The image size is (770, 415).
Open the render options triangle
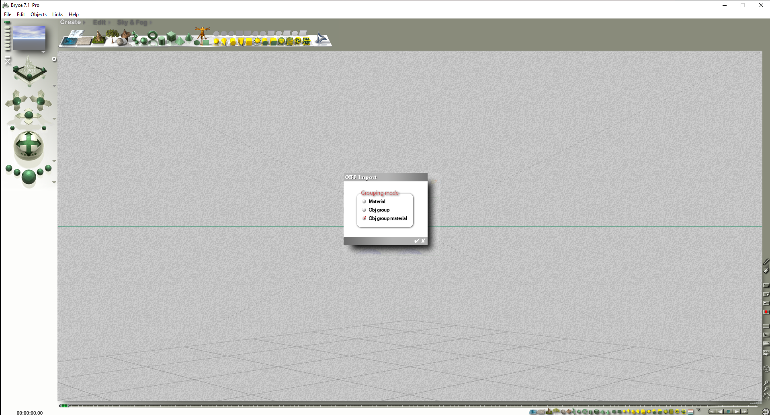click(54, 183)
